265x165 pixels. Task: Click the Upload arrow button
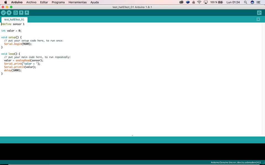tap(9, 13)
